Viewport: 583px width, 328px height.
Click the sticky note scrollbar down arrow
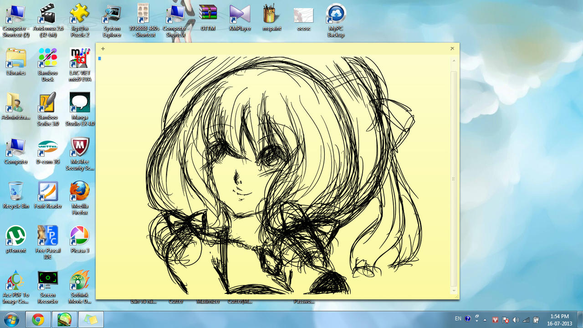(x=454, y=290)
